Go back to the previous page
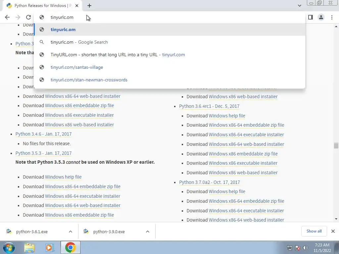 [x=7, y=17]
